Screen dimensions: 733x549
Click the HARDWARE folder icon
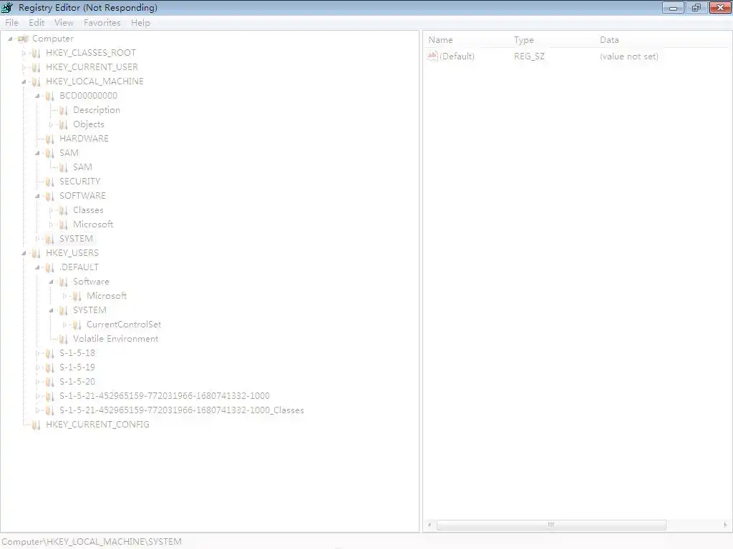pos(49,139)
